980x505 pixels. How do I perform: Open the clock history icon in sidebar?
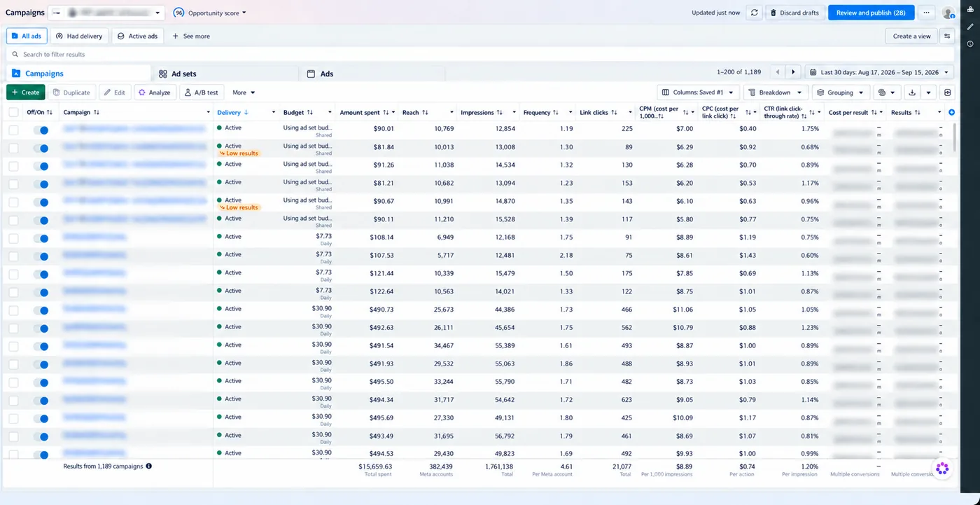pyautogui.click(x=970, y=43)
